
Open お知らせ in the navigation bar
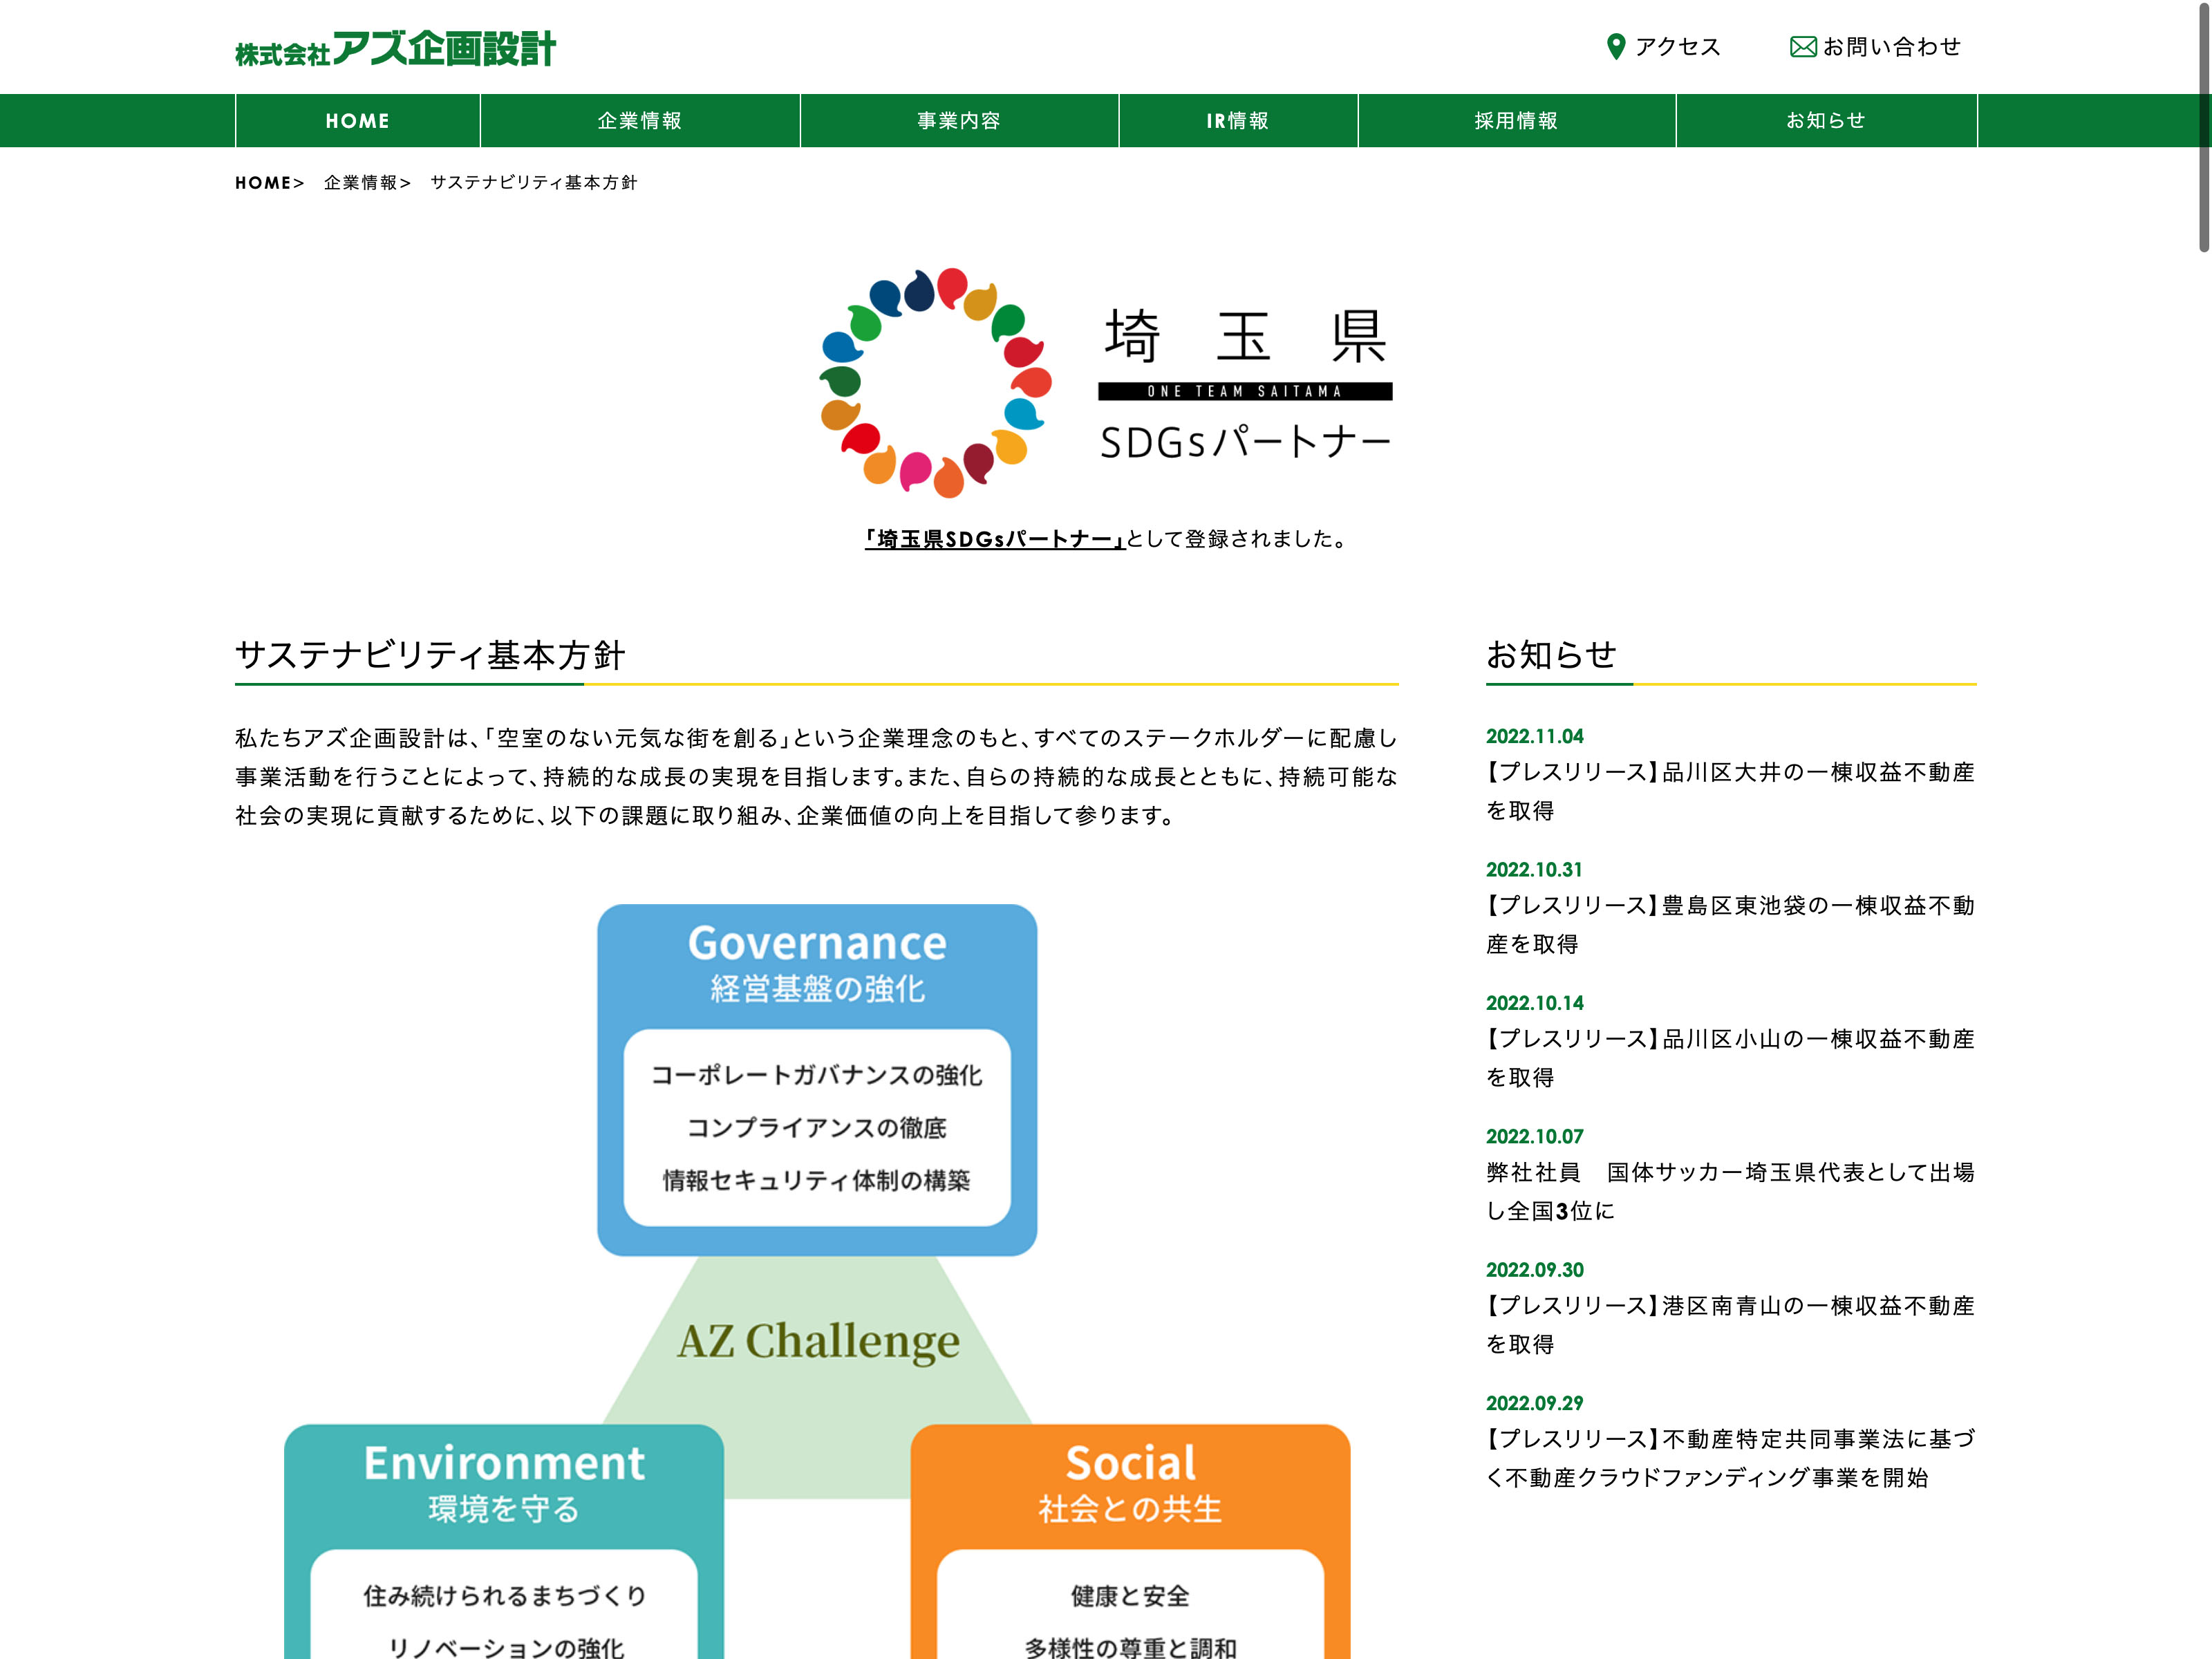click(1825, 121)
